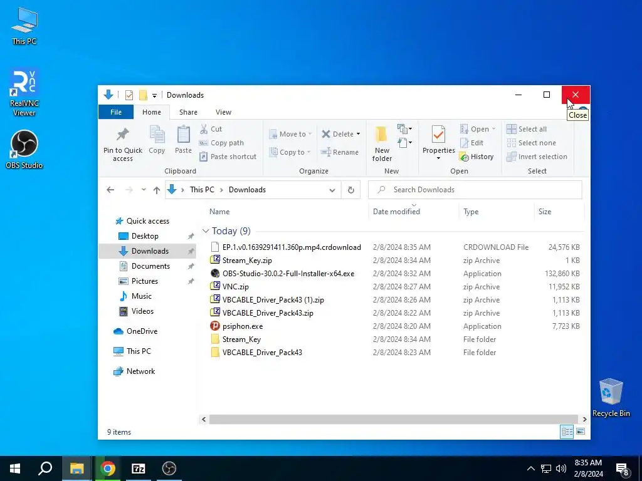Open Pictures in navigation pane
The width and height of the screenshot is (642, 481).
pos(144,281)
